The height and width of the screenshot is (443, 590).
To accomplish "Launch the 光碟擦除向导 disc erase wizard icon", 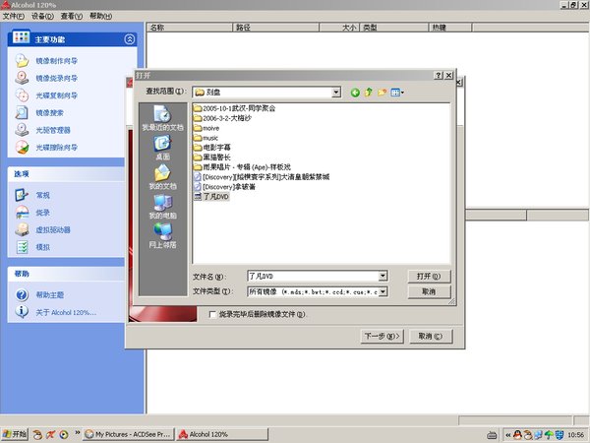I will [x=22, y=148].
